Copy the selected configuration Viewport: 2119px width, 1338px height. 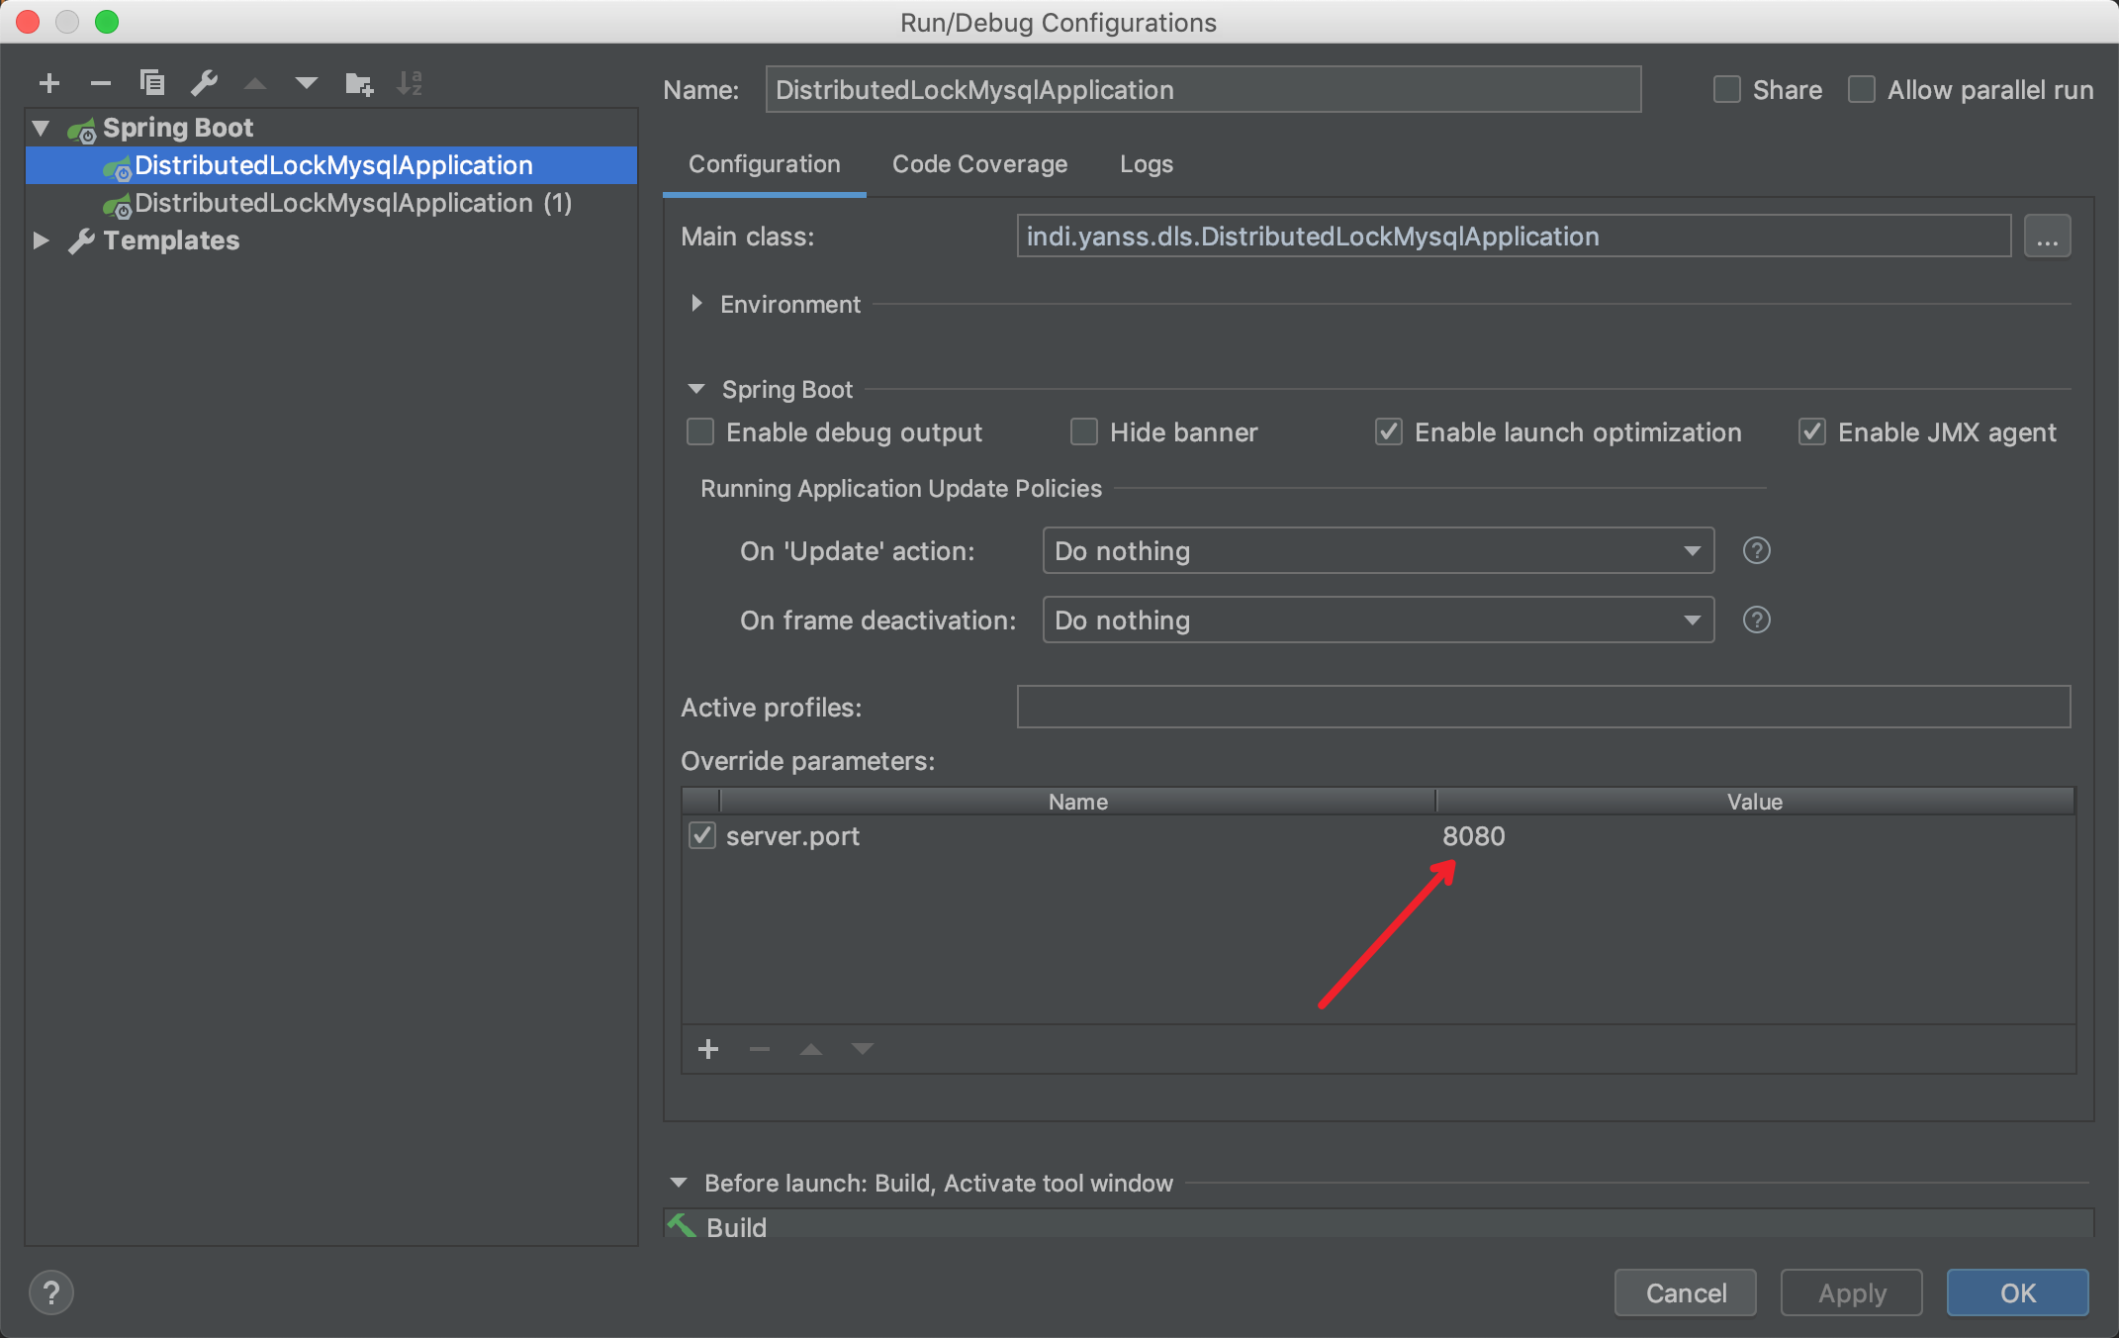click(x=151, y=83)
